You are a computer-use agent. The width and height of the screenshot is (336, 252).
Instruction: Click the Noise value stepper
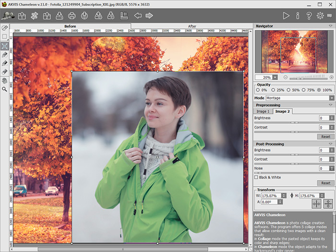(x=332, y=168)
